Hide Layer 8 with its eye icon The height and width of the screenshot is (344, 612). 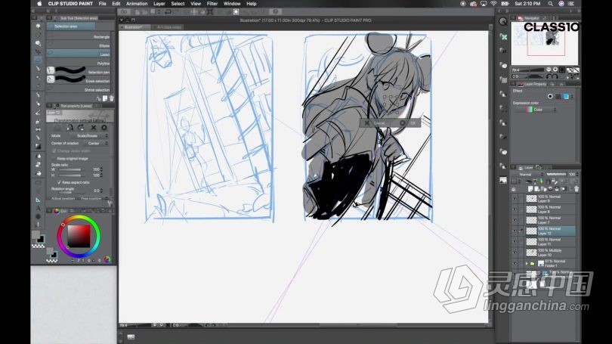point(515,209)
